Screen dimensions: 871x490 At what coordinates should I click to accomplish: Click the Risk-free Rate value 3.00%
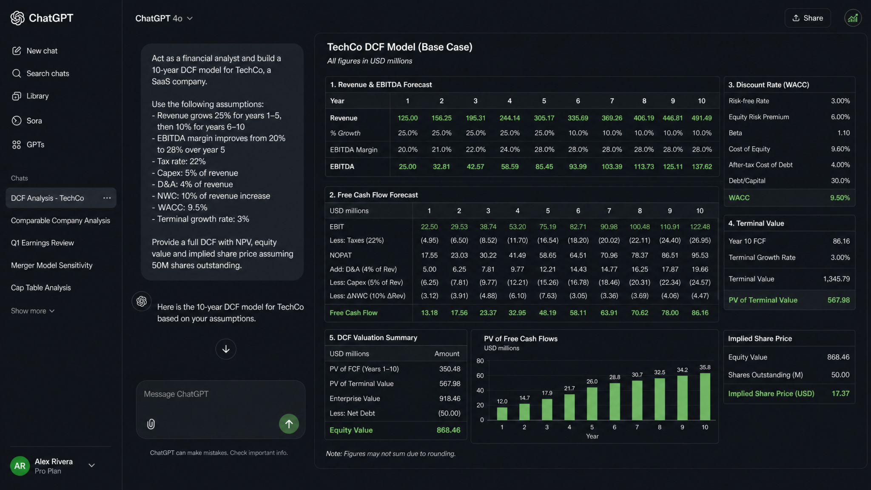click(x=840, y=101)
